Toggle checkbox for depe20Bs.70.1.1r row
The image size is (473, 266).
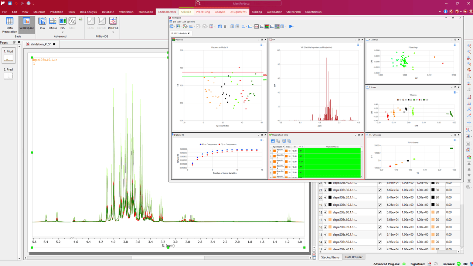tap(326, 227)
